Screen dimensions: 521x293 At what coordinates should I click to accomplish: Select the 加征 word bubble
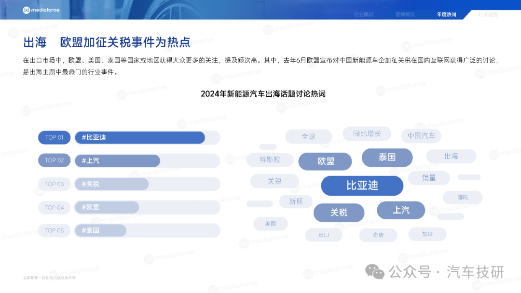(427, 234)
